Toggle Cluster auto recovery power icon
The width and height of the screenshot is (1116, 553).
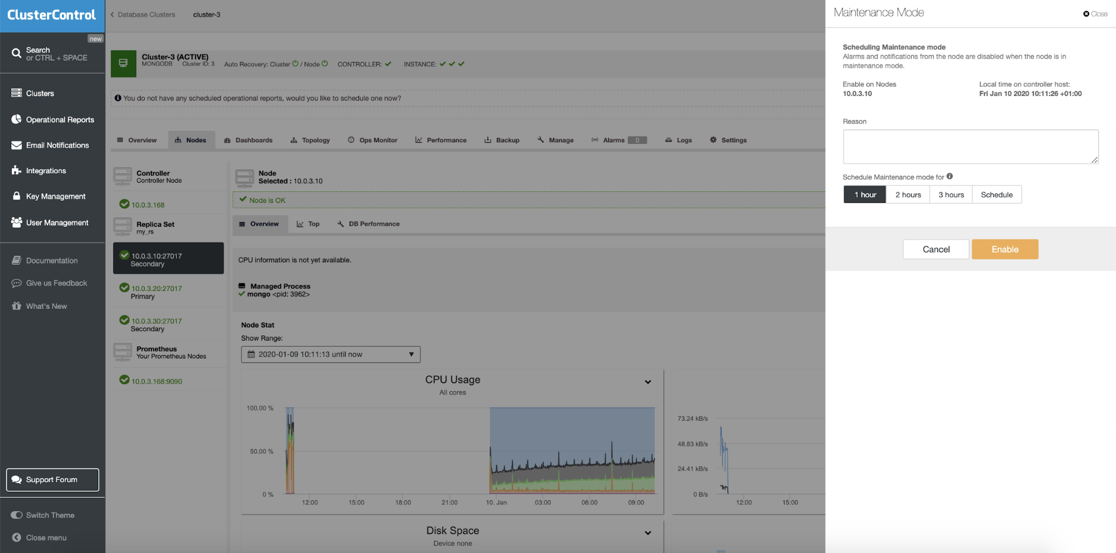(295, 64)
